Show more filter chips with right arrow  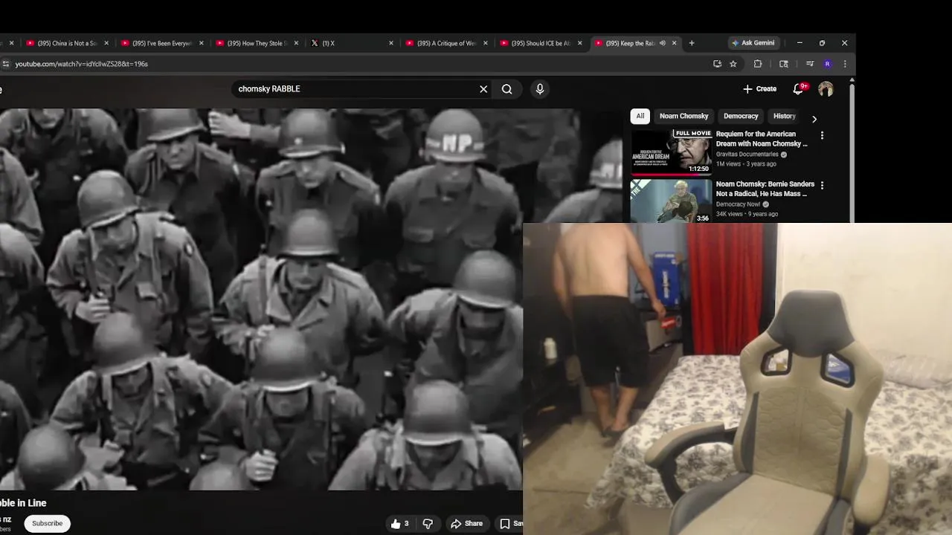click(x=814, y=119)
